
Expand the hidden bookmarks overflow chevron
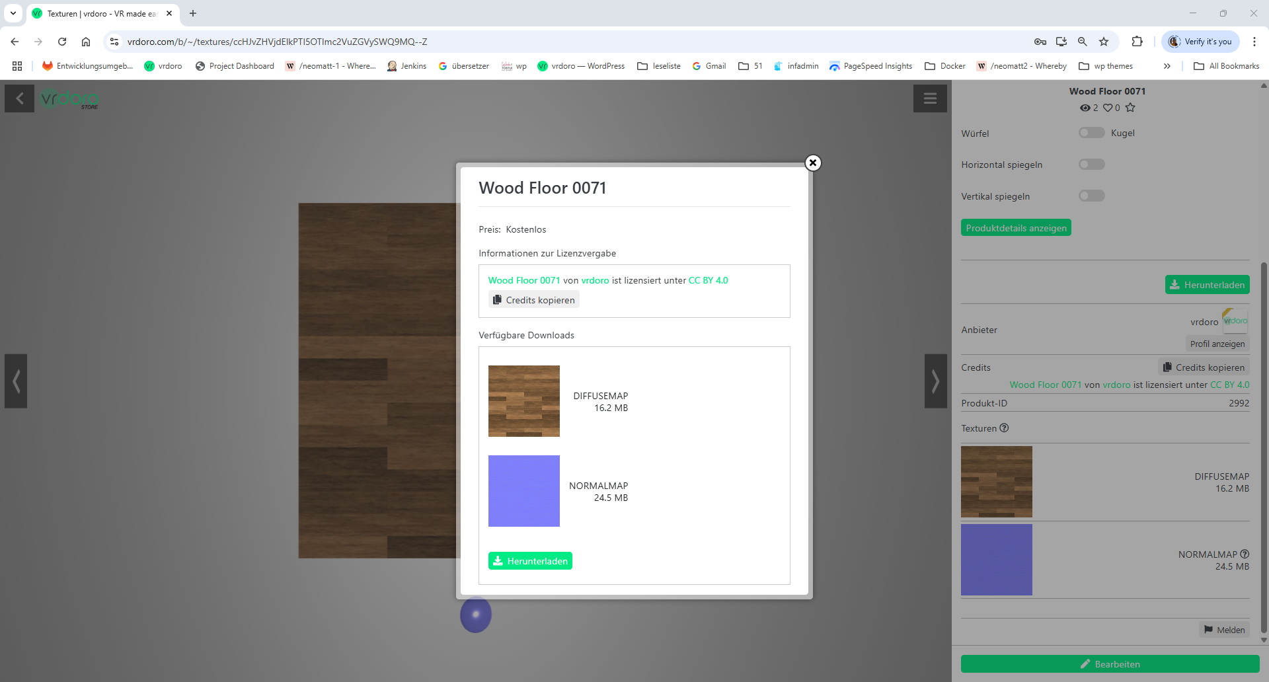tap(1167, 66)
